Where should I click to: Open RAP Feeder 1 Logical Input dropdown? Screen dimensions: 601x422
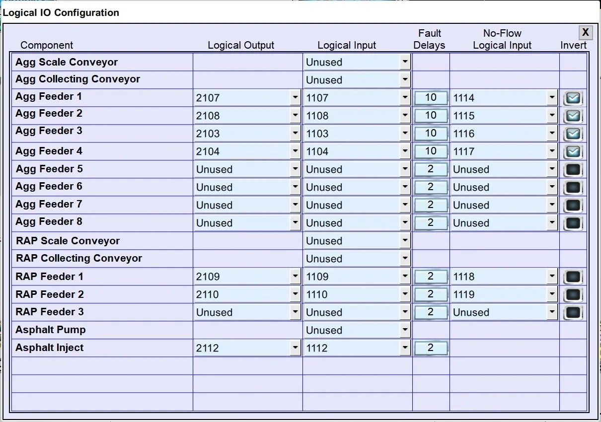(x=405, y=277)
